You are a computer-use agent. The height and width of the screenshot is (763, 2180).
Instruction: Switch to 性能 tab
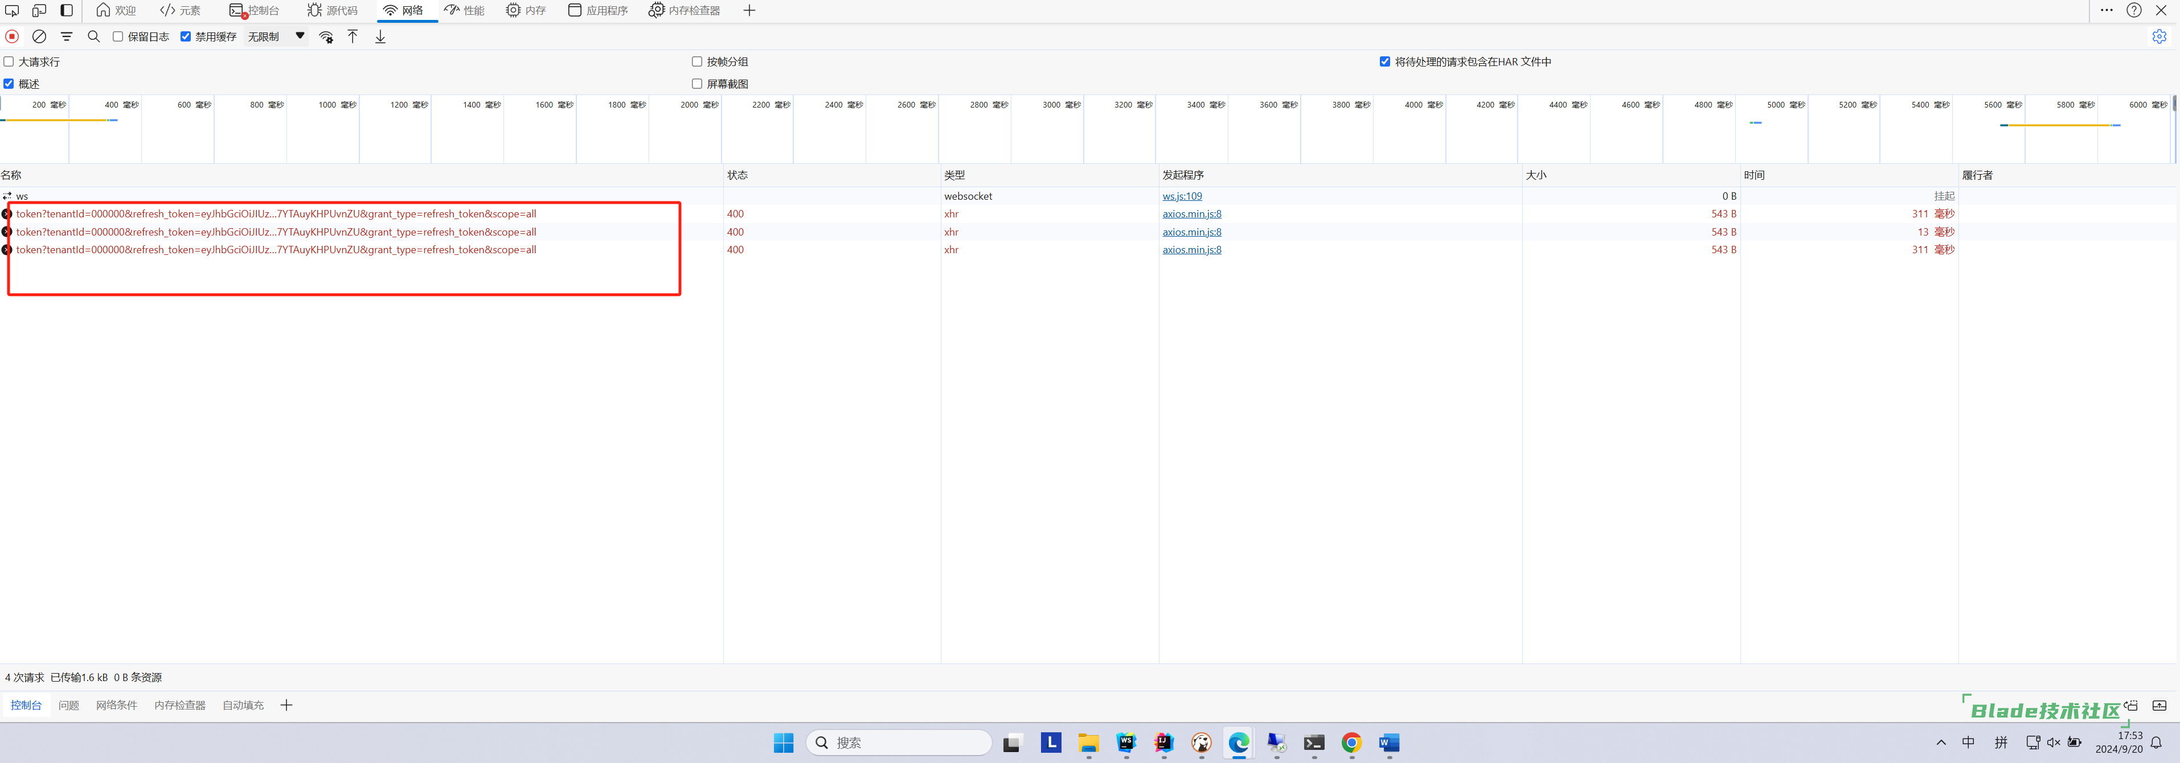point(465,10)
